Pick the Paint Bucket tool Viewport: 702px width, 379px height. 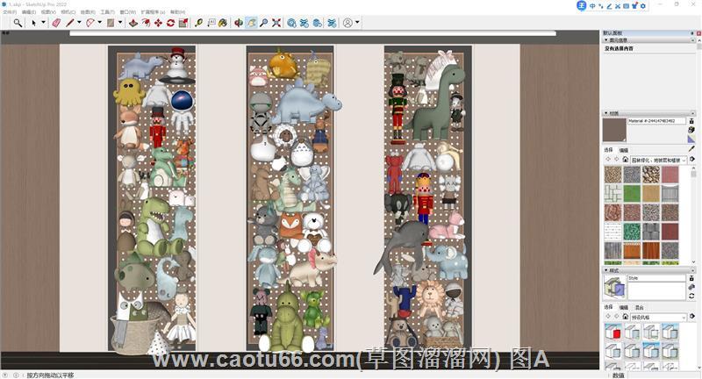[x=223, y=23]
